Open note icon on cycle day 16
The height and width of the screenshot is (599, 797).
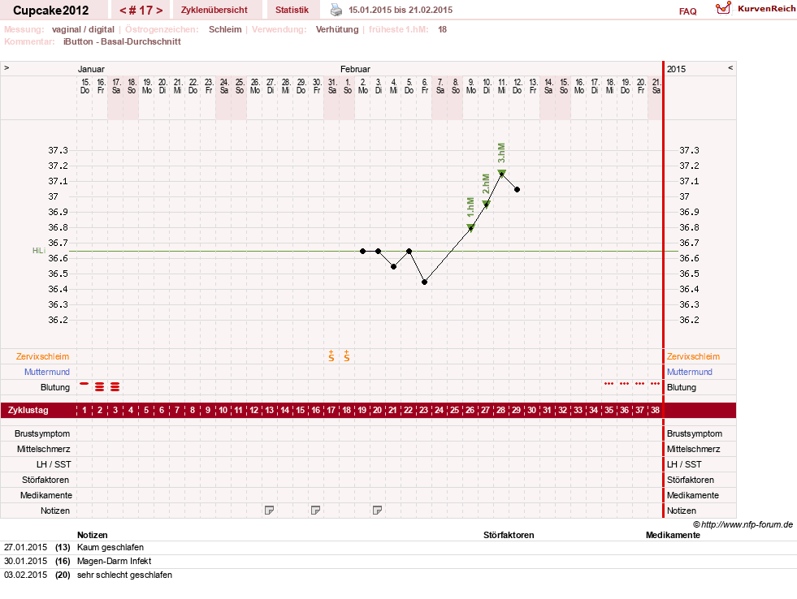pos(316,511)
